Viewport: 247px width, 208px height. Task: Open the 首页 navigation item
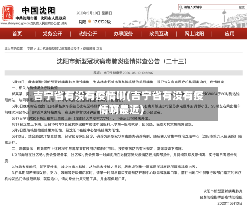pos(17,34)
